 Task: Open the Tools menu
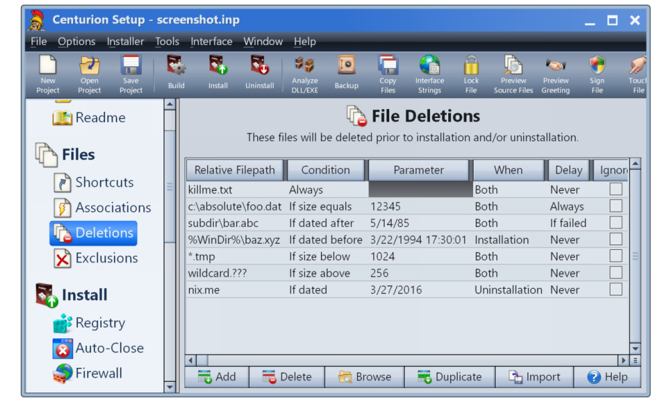167,42
